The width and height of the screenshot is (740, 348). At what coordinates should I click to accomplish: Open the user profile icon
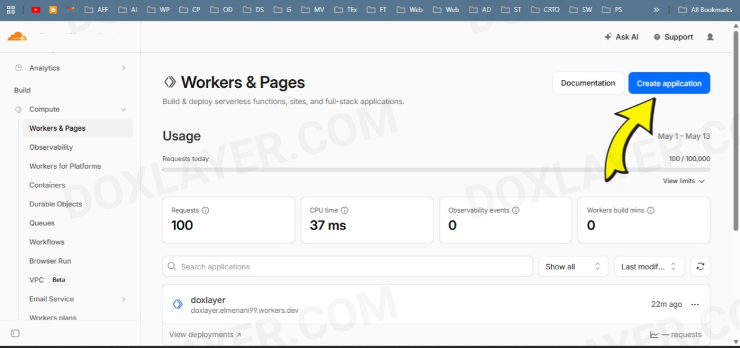click(x=710, y=36)
